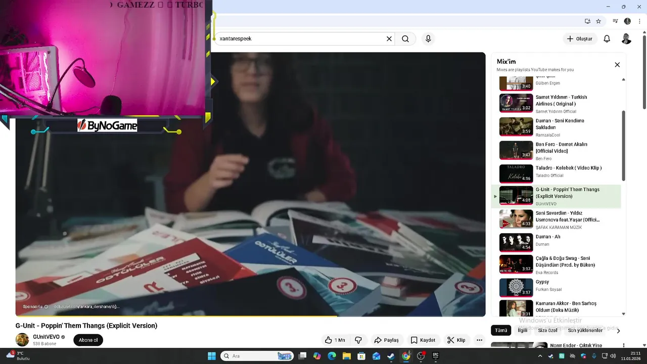Open weather widget showing 3°C
647x364 pixels.
pos(19,356)
